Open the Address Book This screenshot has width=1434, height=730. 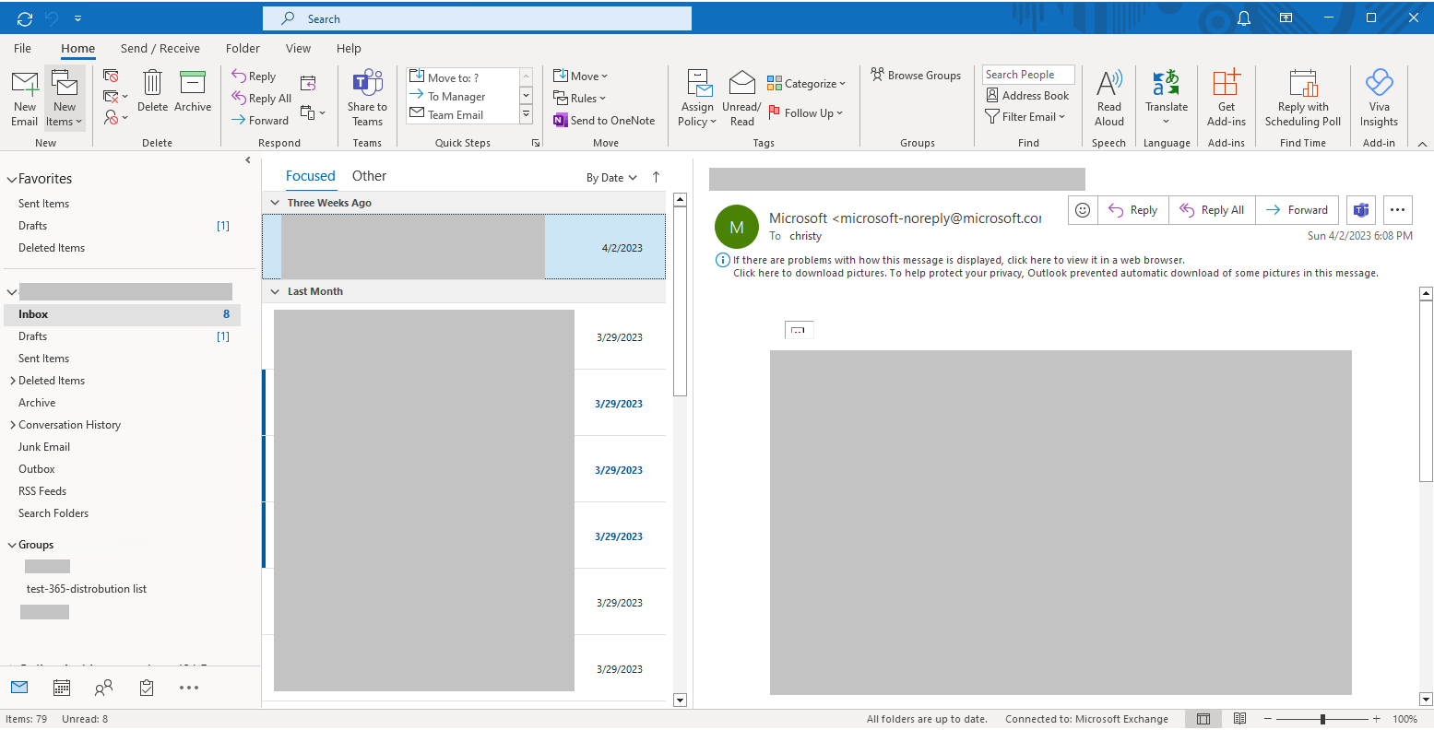(x=1027, y=95)
